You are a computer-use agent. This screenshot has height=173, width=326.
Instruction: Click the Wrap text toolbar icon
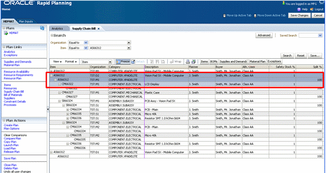[172, 62]
